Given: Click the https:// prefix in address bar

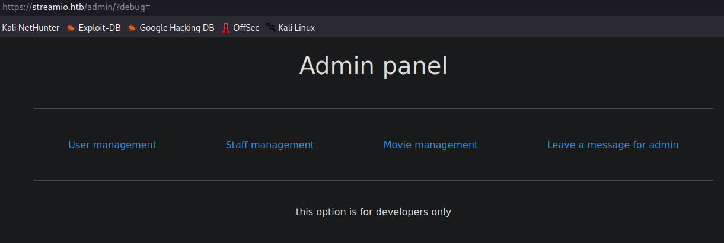Looking at the screenshot, I should click(x=16, y=7).
